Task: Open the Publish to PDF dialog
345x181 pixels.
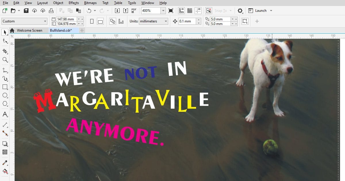Action: 133,10
